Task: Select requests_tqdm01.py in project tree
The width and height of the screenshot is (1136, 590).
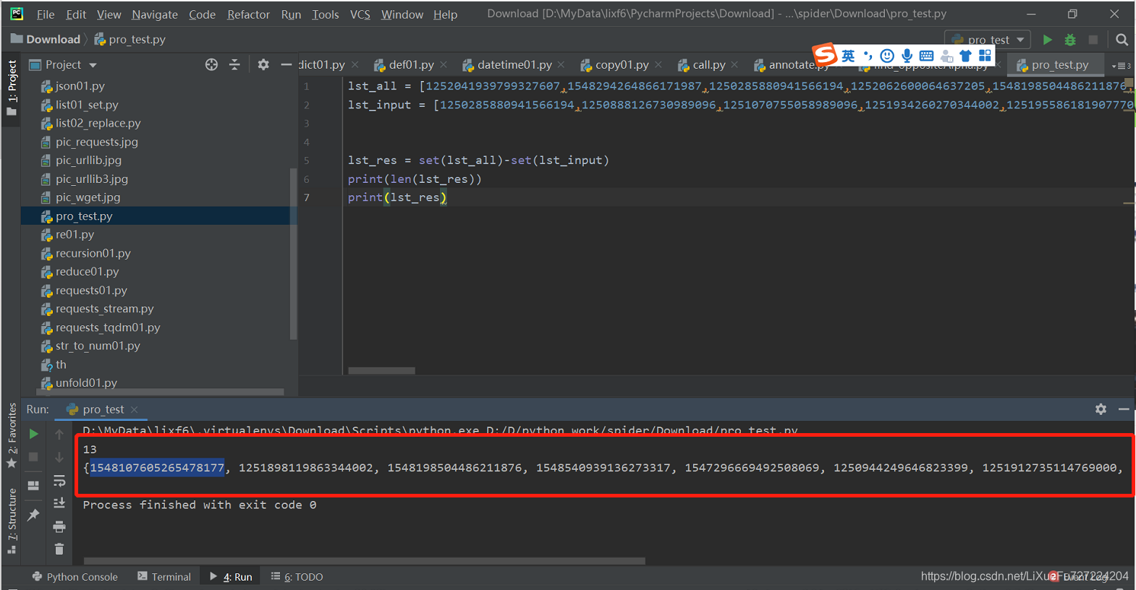Action: pyautogui.click(x=108, y=328)
